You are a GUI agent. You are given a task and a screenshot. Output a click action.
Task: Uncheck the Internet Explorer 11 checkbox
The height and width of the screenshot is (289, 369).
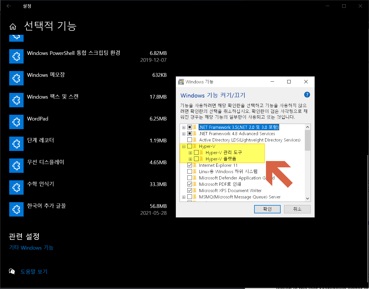pos(190,165)
